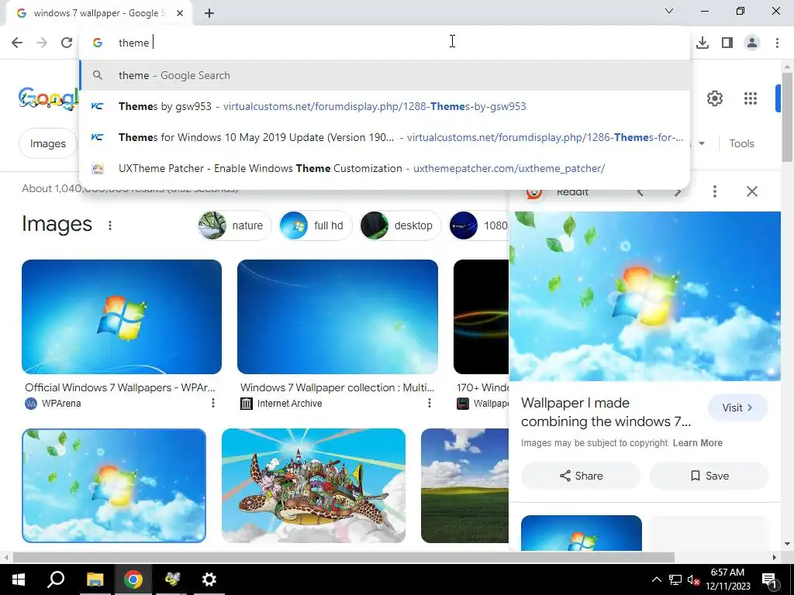Choose the 'Themes for Windows 10 May 2019' suggestion
This screenshot has height=595, width=794.
pyautogui.click(x=385, y=137)
